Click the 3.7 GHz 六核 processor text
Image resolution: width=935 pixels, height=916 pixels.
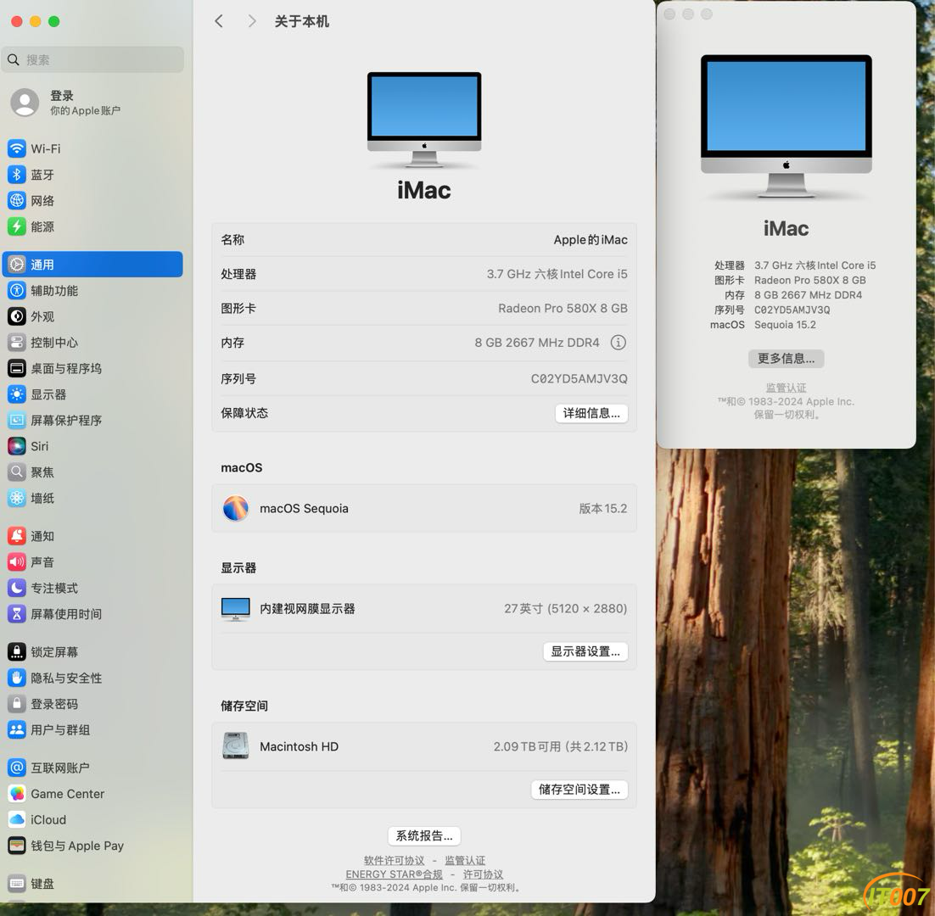(x=557, y=274)
